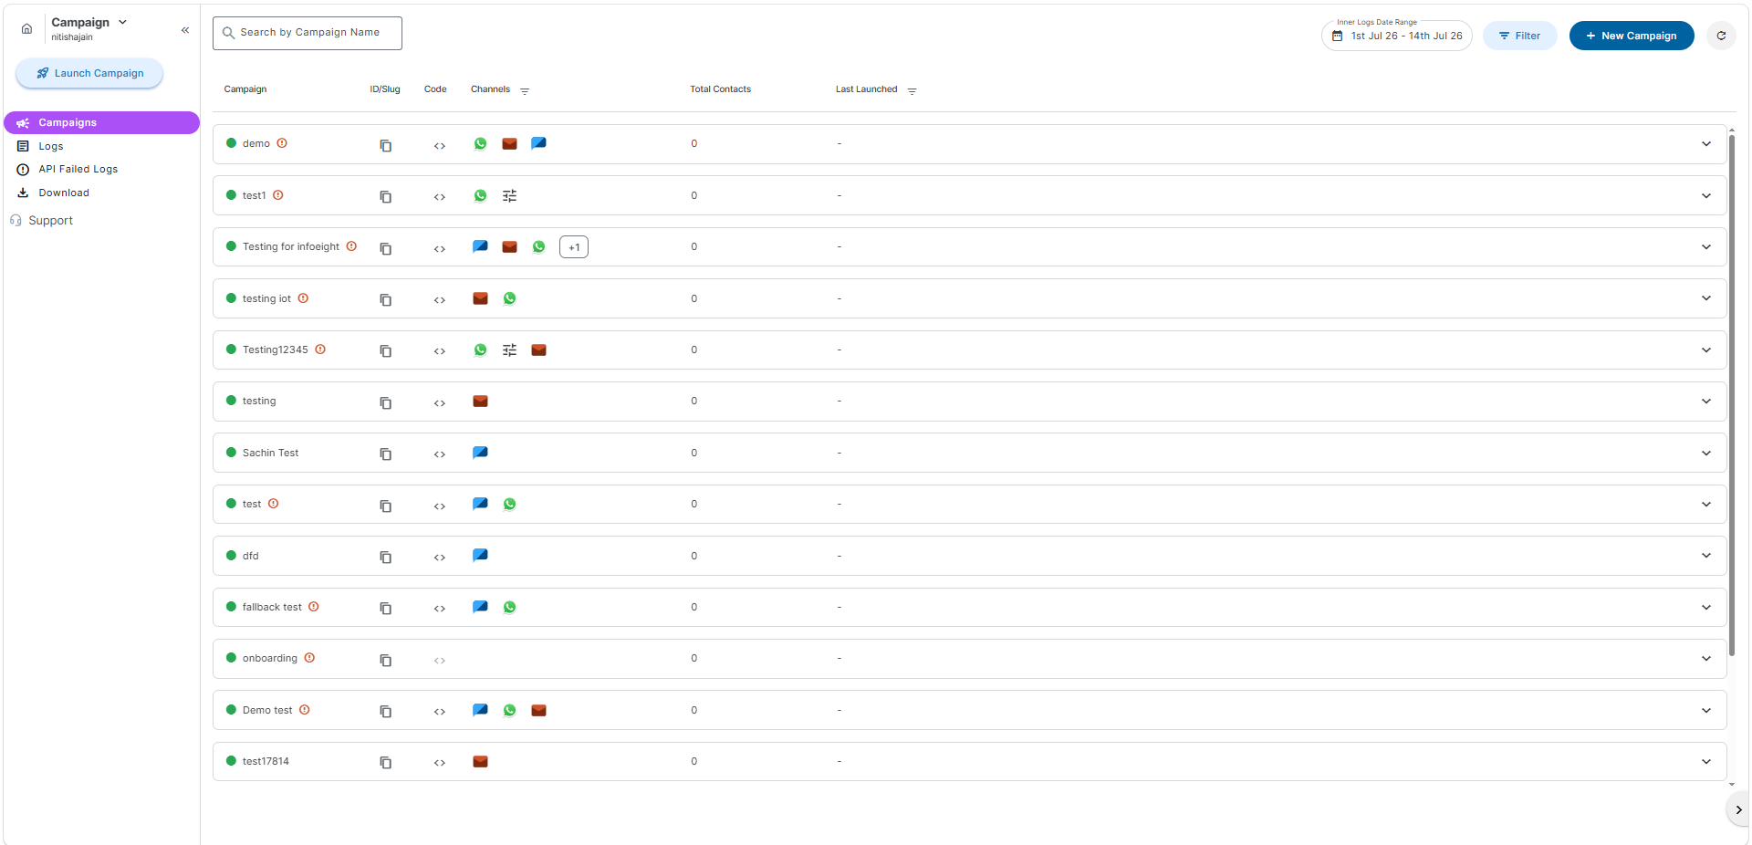Screen dimensions: 1752x845
Task: Expand the demo campaign row
Action: (x=1706, y=144)
